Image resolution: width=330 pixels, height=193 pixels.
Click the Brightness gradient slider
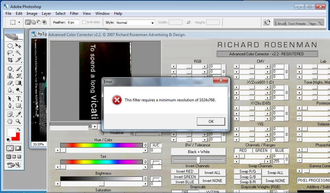[x=101, y=179]
